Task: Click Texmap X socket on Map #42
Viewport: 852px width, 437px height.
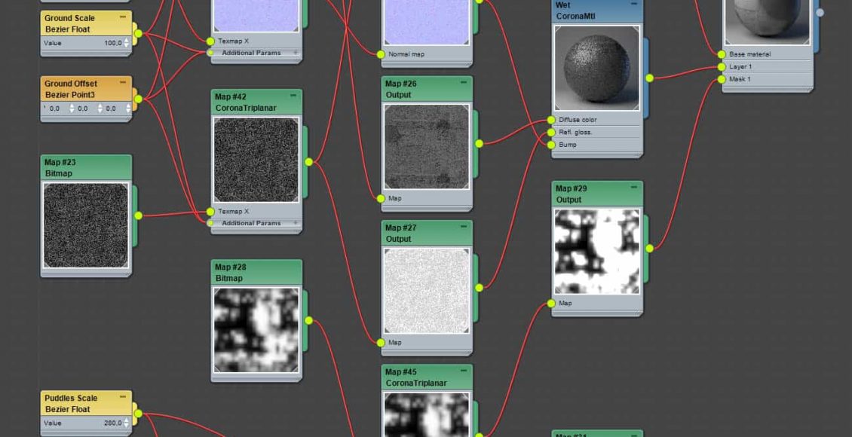Action: pos(210,212)
